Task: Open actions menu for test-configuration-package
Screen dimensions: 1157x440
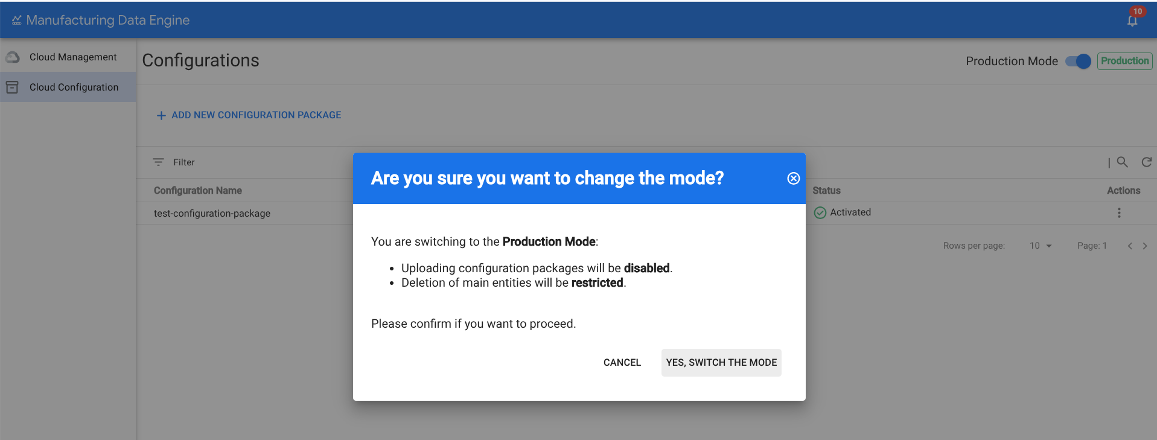Action: (1119, 212)
